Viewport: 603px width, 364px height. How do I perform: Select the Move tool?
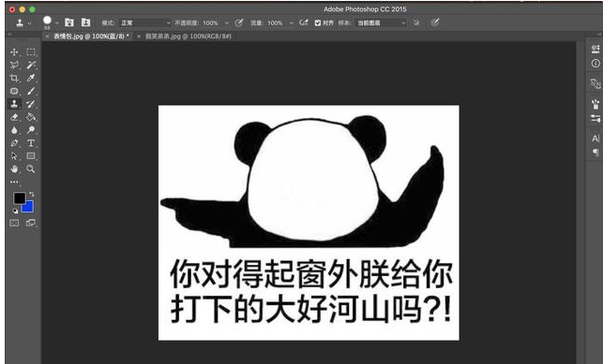14,51
